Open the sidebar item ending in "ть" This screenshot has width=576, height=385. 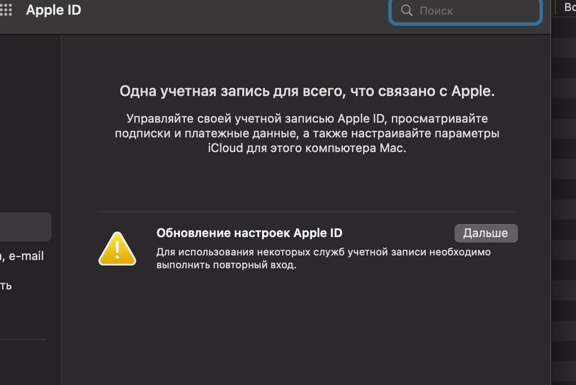[6, 286]
